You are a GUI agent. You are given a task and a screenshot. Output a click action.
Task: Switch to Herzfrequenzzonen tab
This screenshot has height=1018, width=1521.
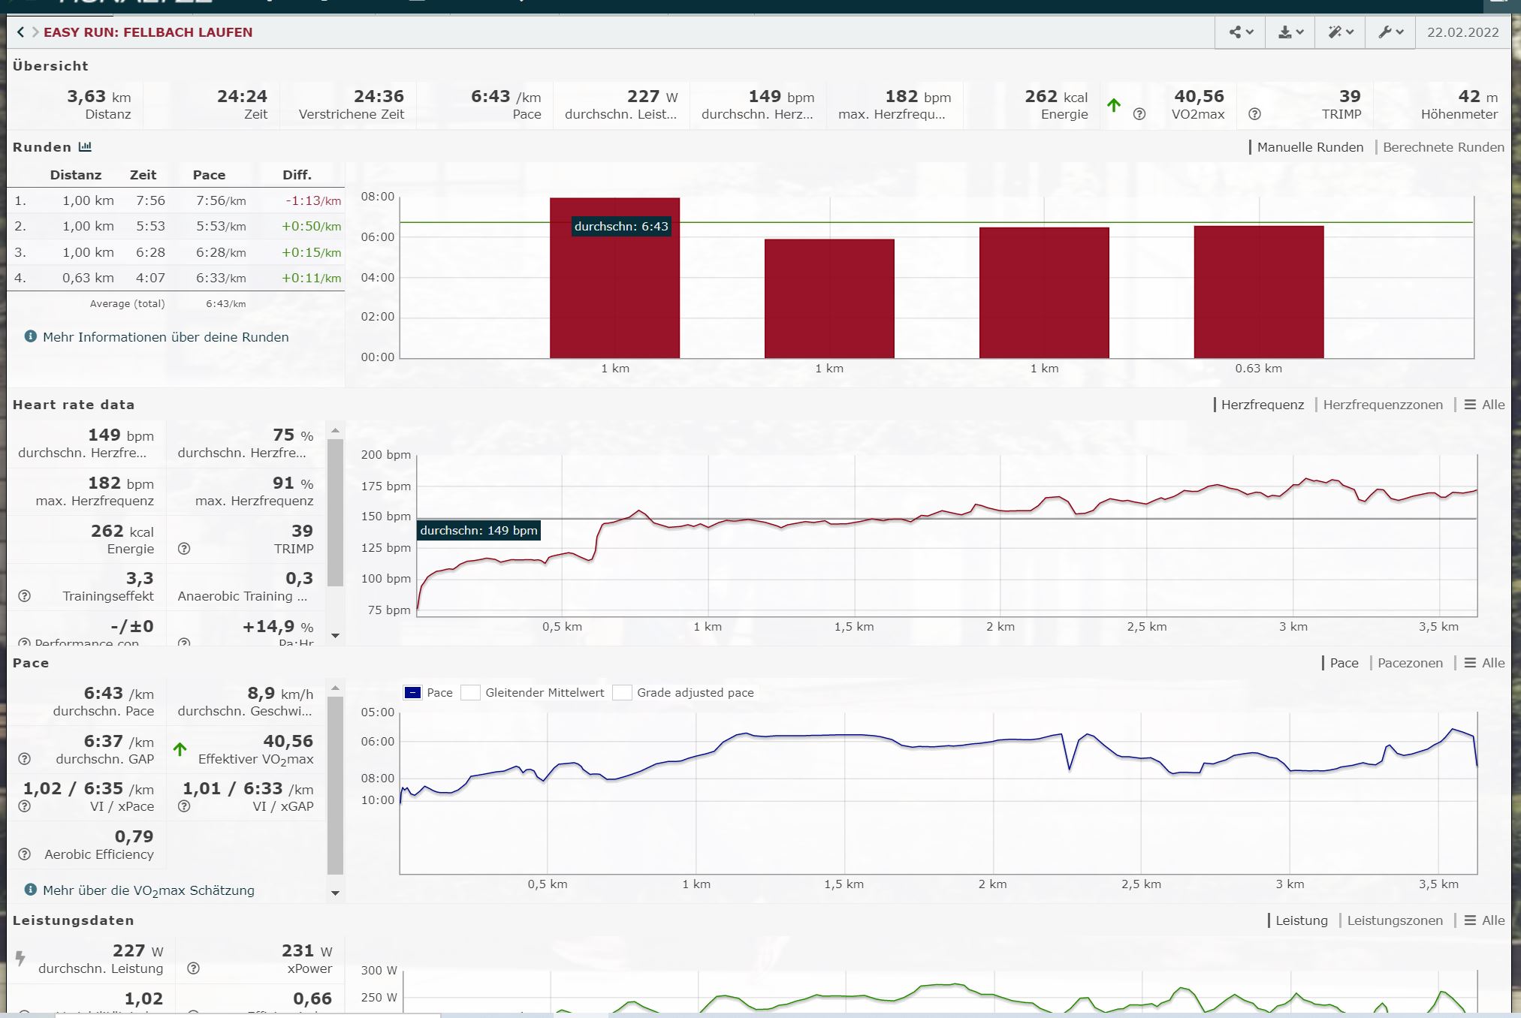(1382, 405)
